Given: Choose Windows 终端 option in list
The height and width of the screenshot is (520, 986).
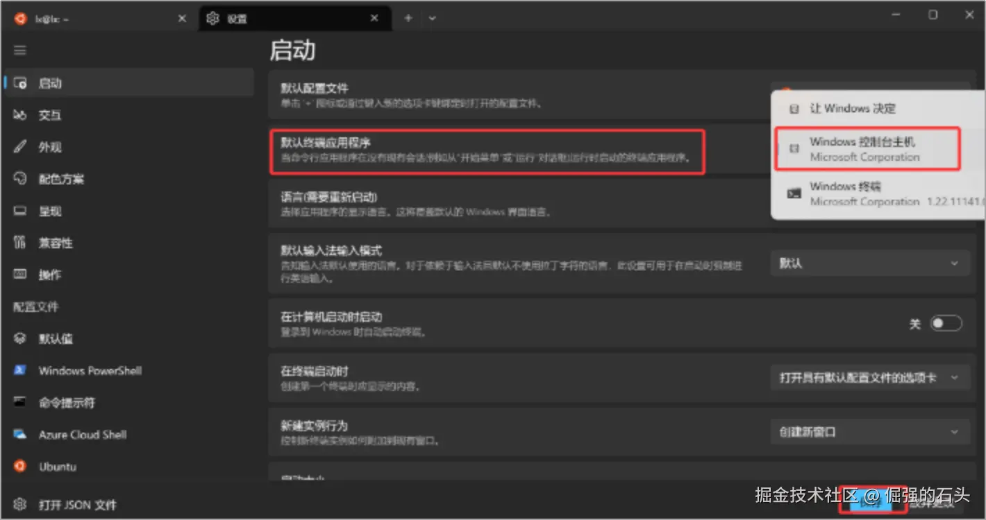Looking at the screenshot, I should pos(878,193).
